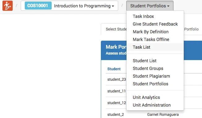Click the highlighted Task List item

(x=155, y=47)
